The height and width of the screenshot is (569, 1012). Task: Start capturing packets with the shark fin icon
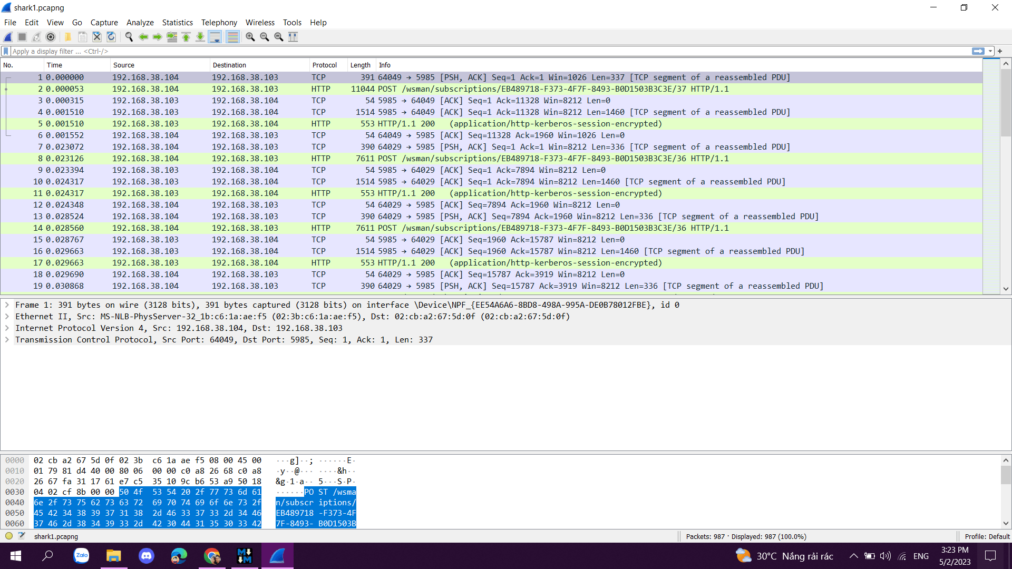click(8, 37)
